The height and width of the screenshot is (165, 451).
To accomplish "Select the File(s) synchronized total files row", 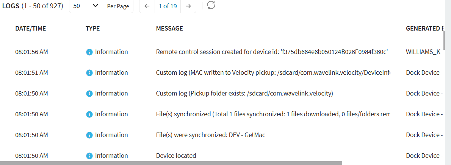I will (273, 114).
